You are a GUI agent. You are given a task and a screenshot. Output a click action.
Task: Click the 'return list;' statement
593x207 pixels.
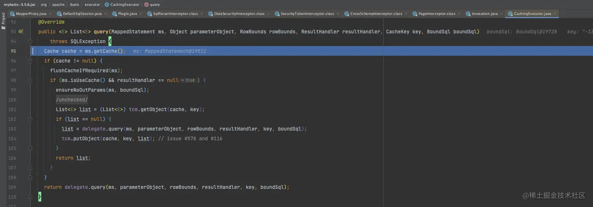(x=73, y=158)
